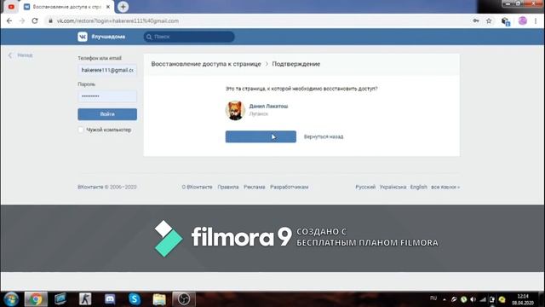Click the network signal tray icon
The height and width of the screenshot is (307, 545).
pos(483,299)
